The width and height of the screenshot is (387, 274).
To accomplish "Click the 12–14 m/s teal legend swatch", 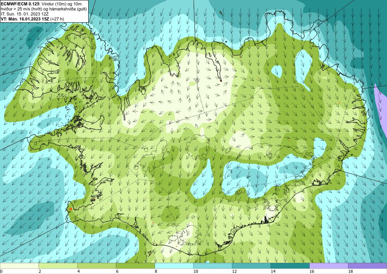I will click(252, 265).
